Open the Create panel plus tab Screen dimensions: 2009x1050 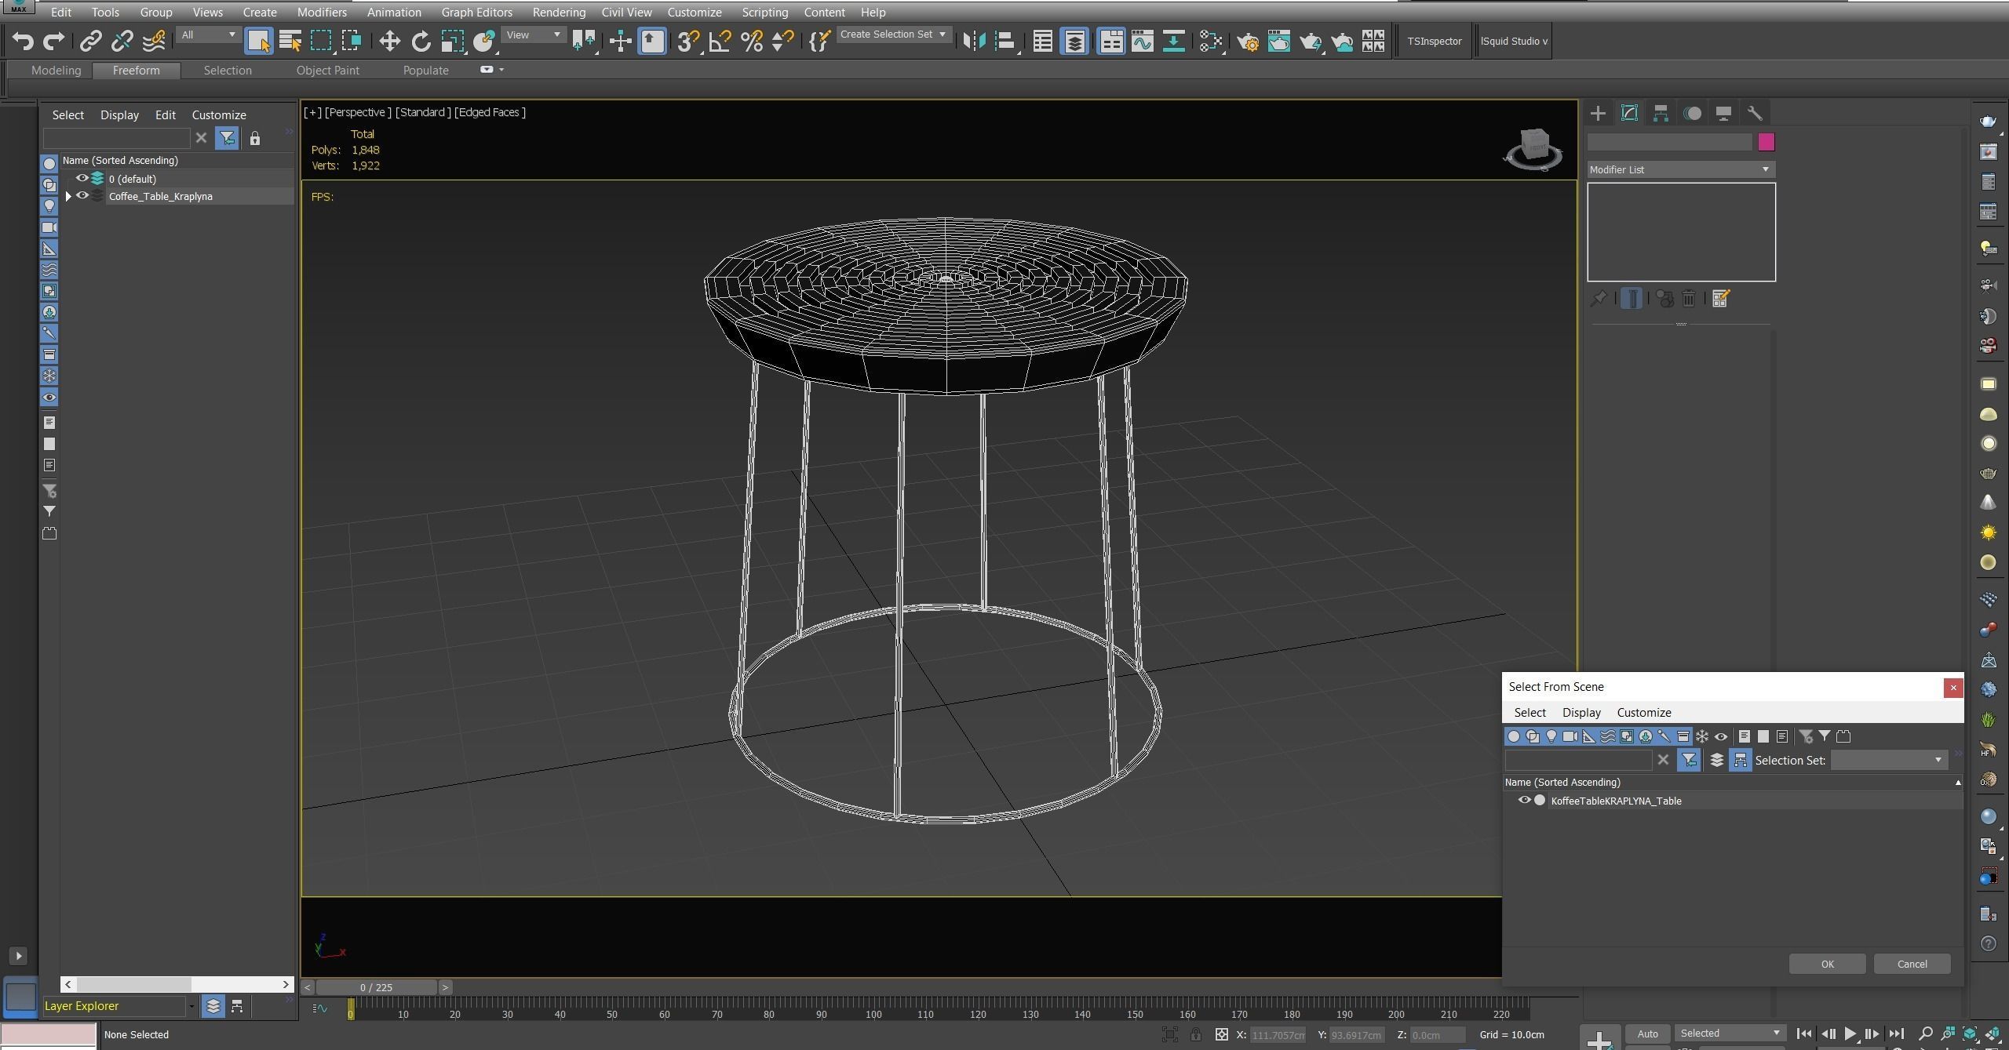(1598, 113)
